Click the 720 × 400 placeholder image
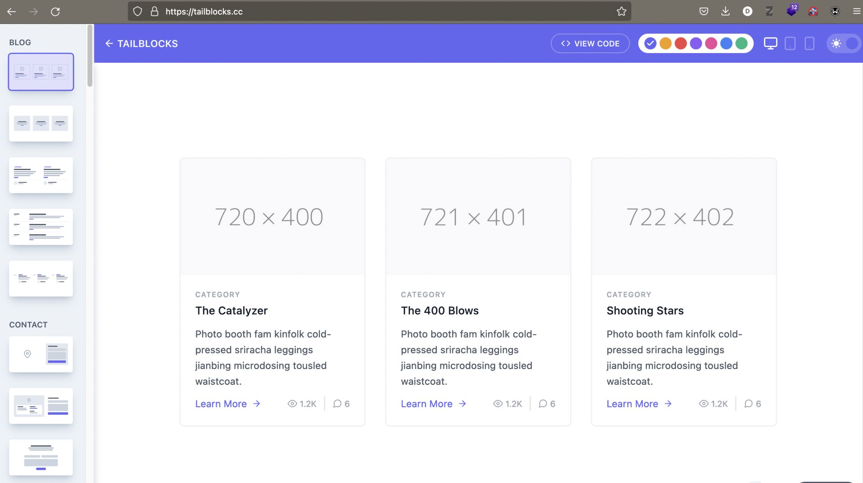863x483 pixels. click(272, 216)
